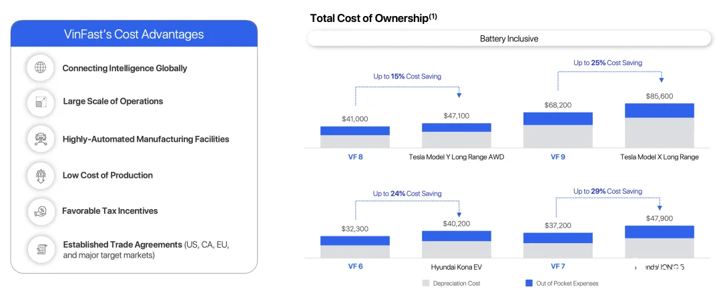The width and height of the screenshot is (721, 291).
Task: Click the document icon for Established Trade Agreements
Action: click(x=41, y=249)
